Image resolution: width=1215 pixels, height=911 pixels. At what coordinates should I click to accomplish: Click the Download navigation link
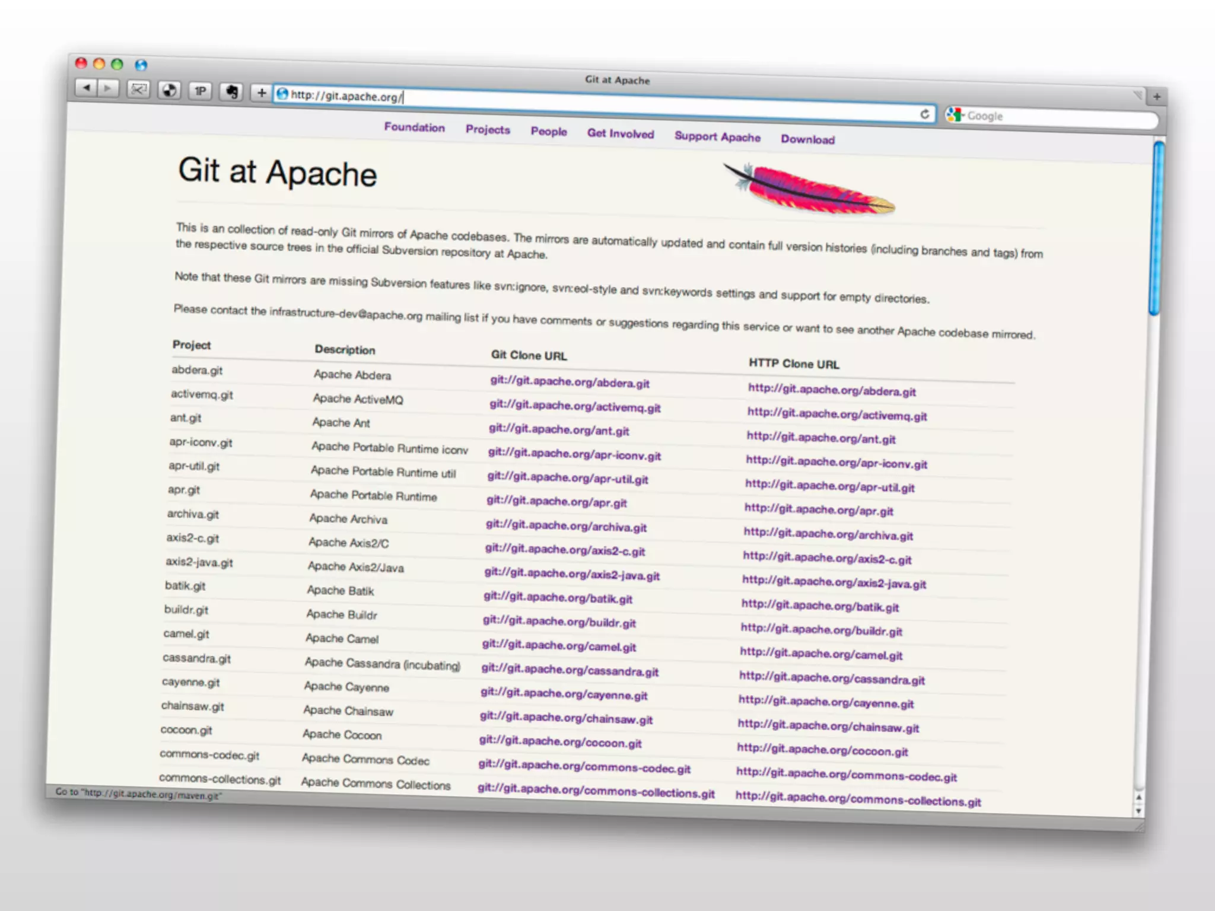[807, 139]
